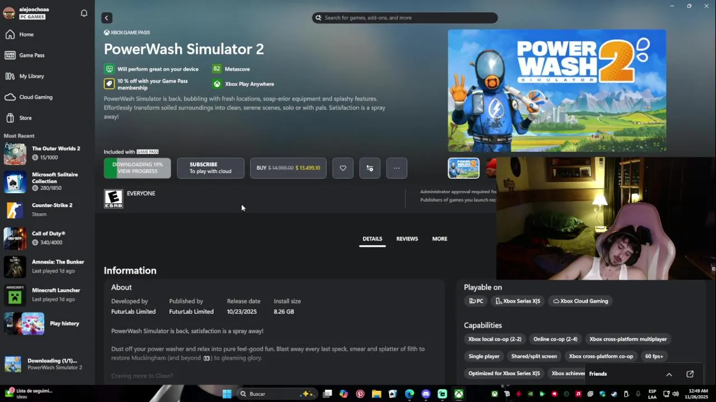Open Counter-Strike 2 recent game
The height and width of the screenshot is (402, 716).
point(48,209)
